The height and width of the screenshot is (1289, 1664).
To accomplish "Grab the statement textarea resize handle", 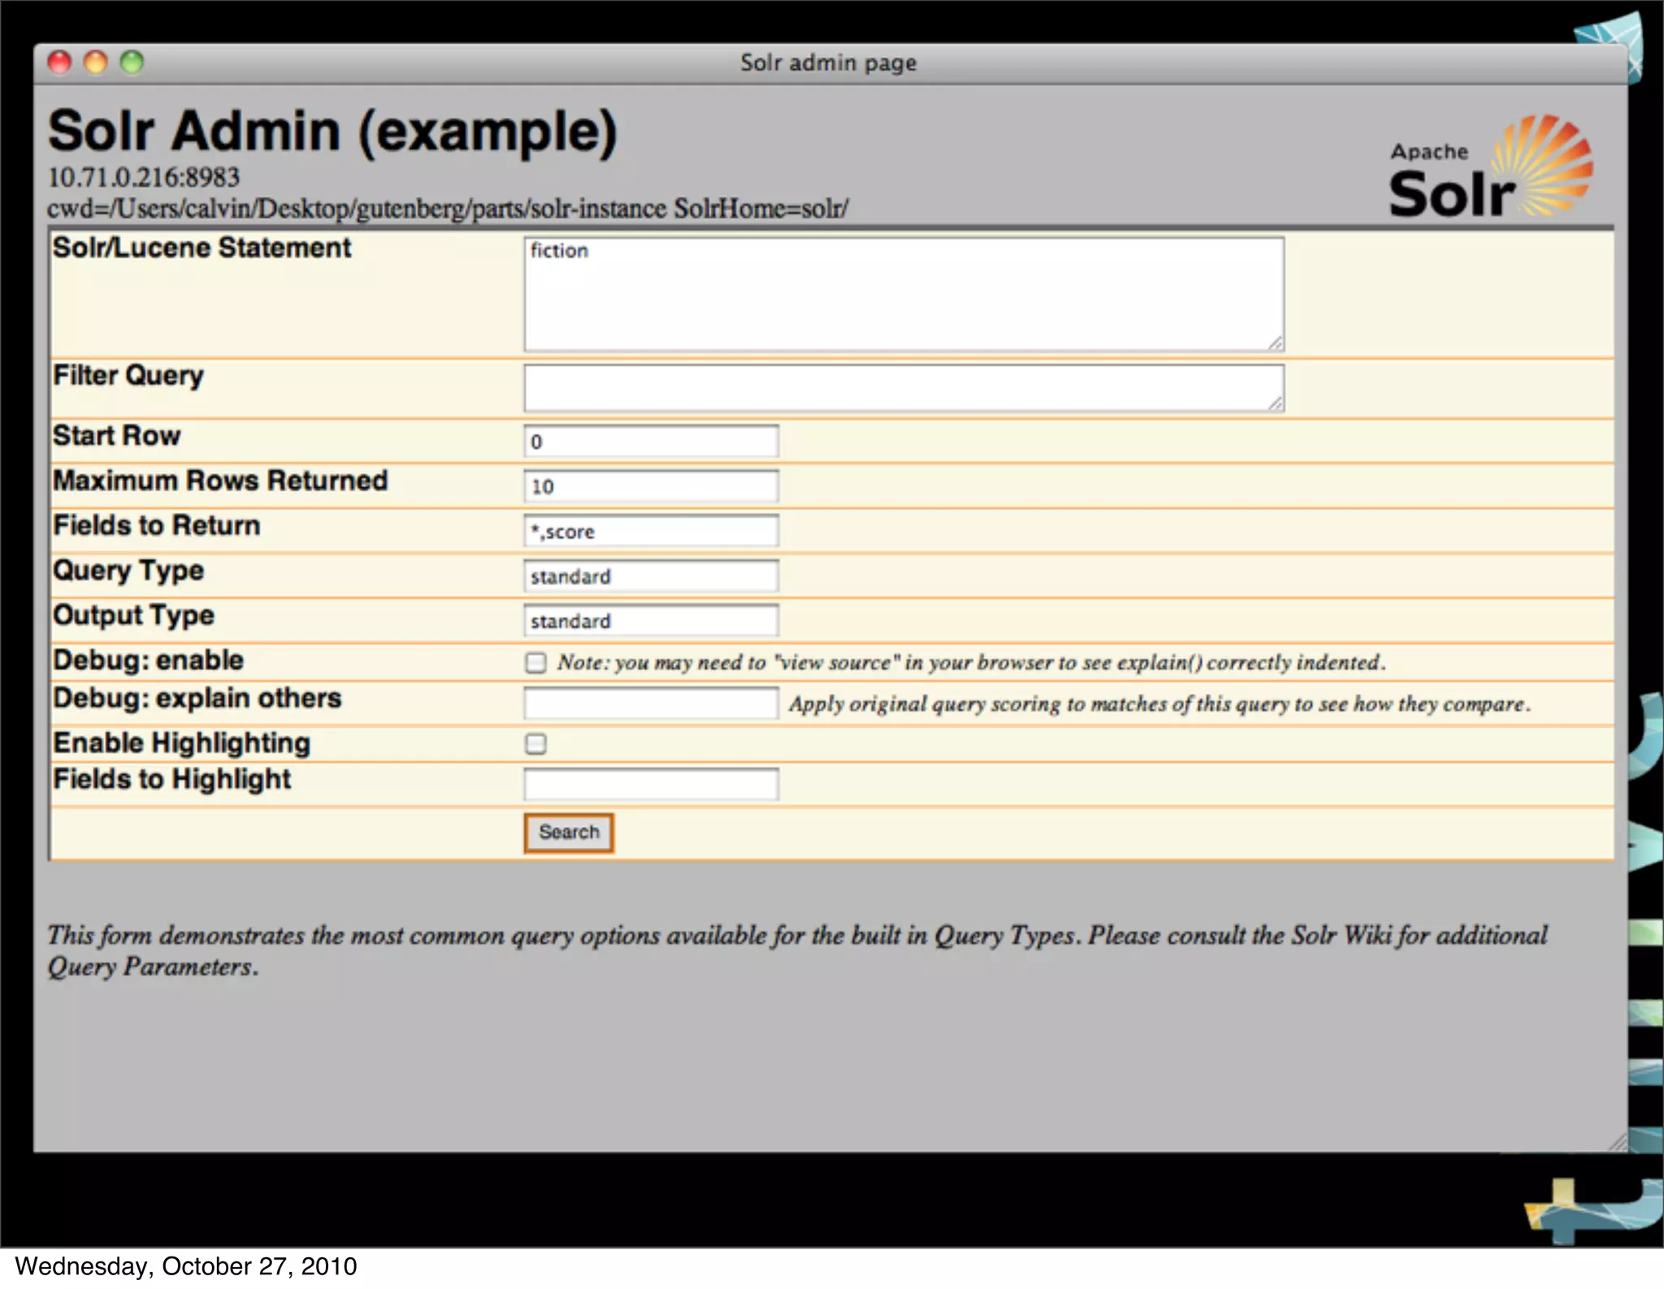I will click(x=1276, y=344).
